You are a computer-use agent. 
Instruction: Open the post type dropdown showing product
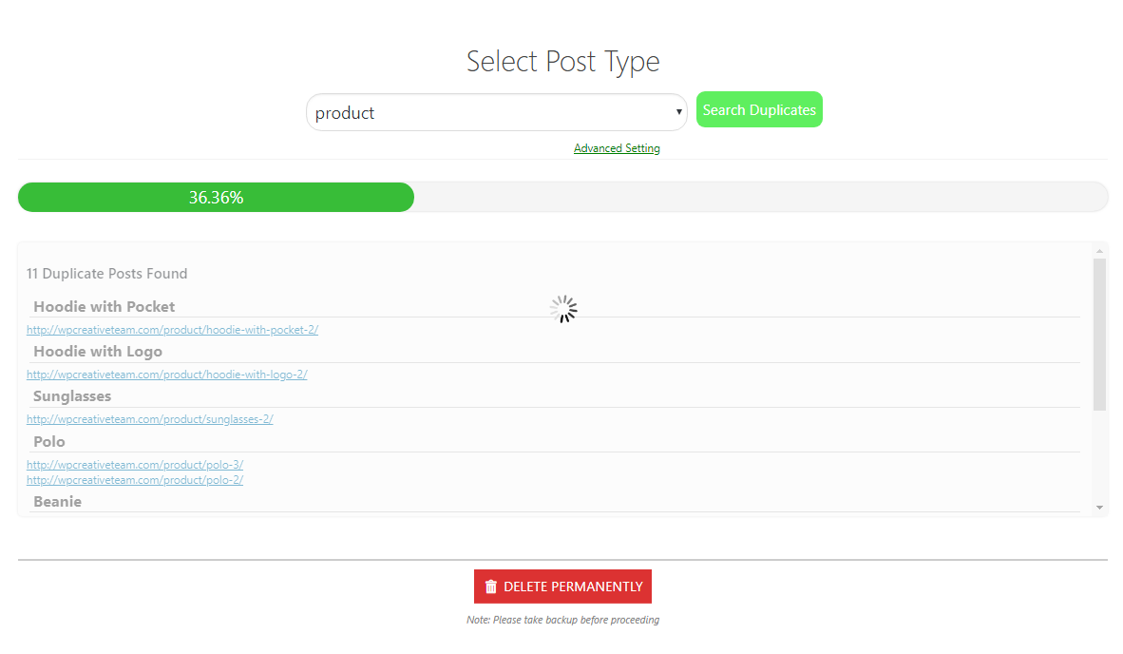[496, 112]
